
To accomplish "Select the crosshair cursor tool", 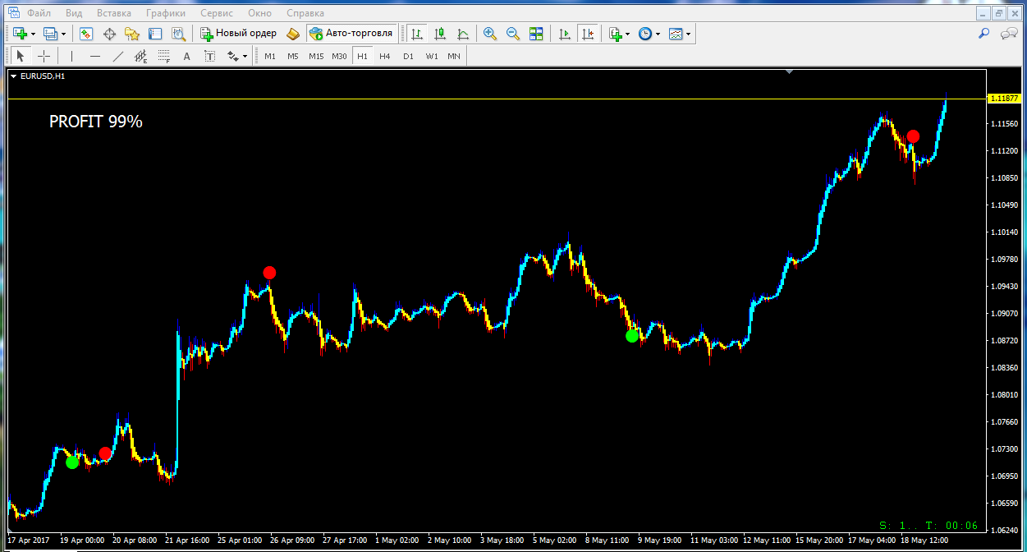I will click(44, 56).
